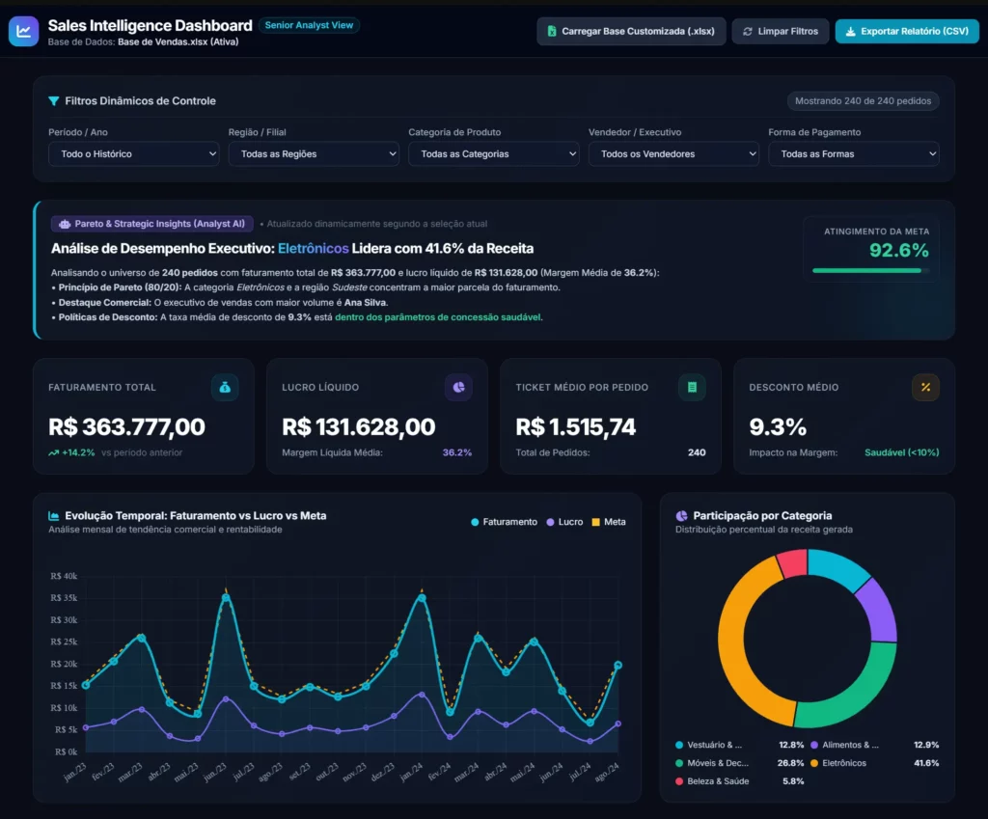This screenshot has width=988, height=819.
Task: Click the 9.3% desconto médio value
Action: click(x=778, y=427)
